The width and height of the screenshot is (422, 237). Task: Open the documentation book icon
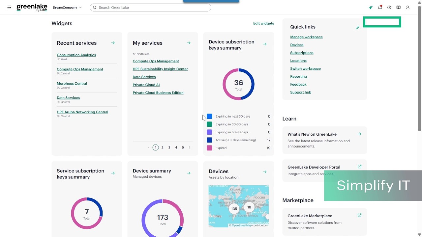(398, 7)
